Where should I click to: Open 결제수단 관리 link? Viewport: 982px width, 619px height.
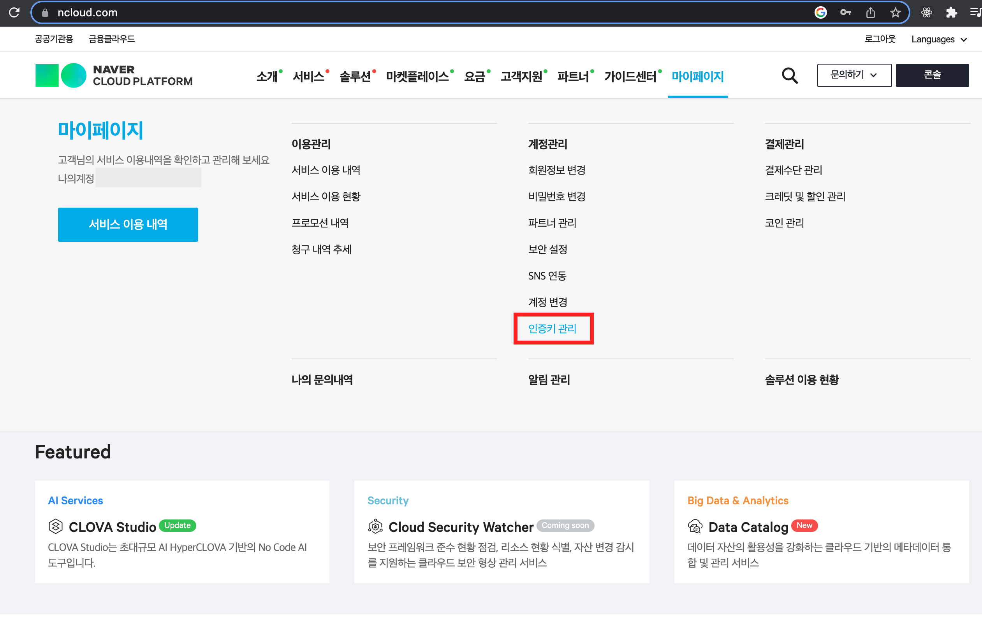click(793, 170)
